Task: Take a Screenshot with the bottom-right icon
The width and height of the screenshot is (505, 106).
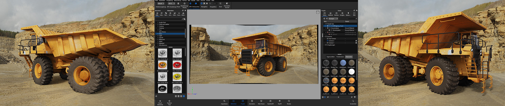Action: 353,101
